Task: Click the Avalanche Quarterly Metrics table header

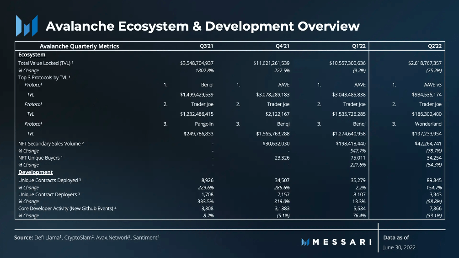Action: (80, 46)
